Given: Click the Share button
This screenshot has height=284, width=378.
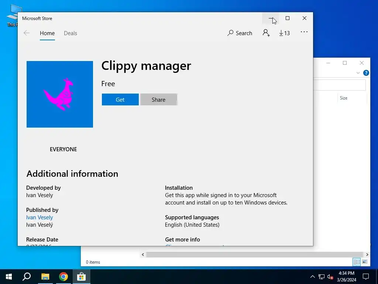Looking at the screenshot, I should [x=158, y=99].
